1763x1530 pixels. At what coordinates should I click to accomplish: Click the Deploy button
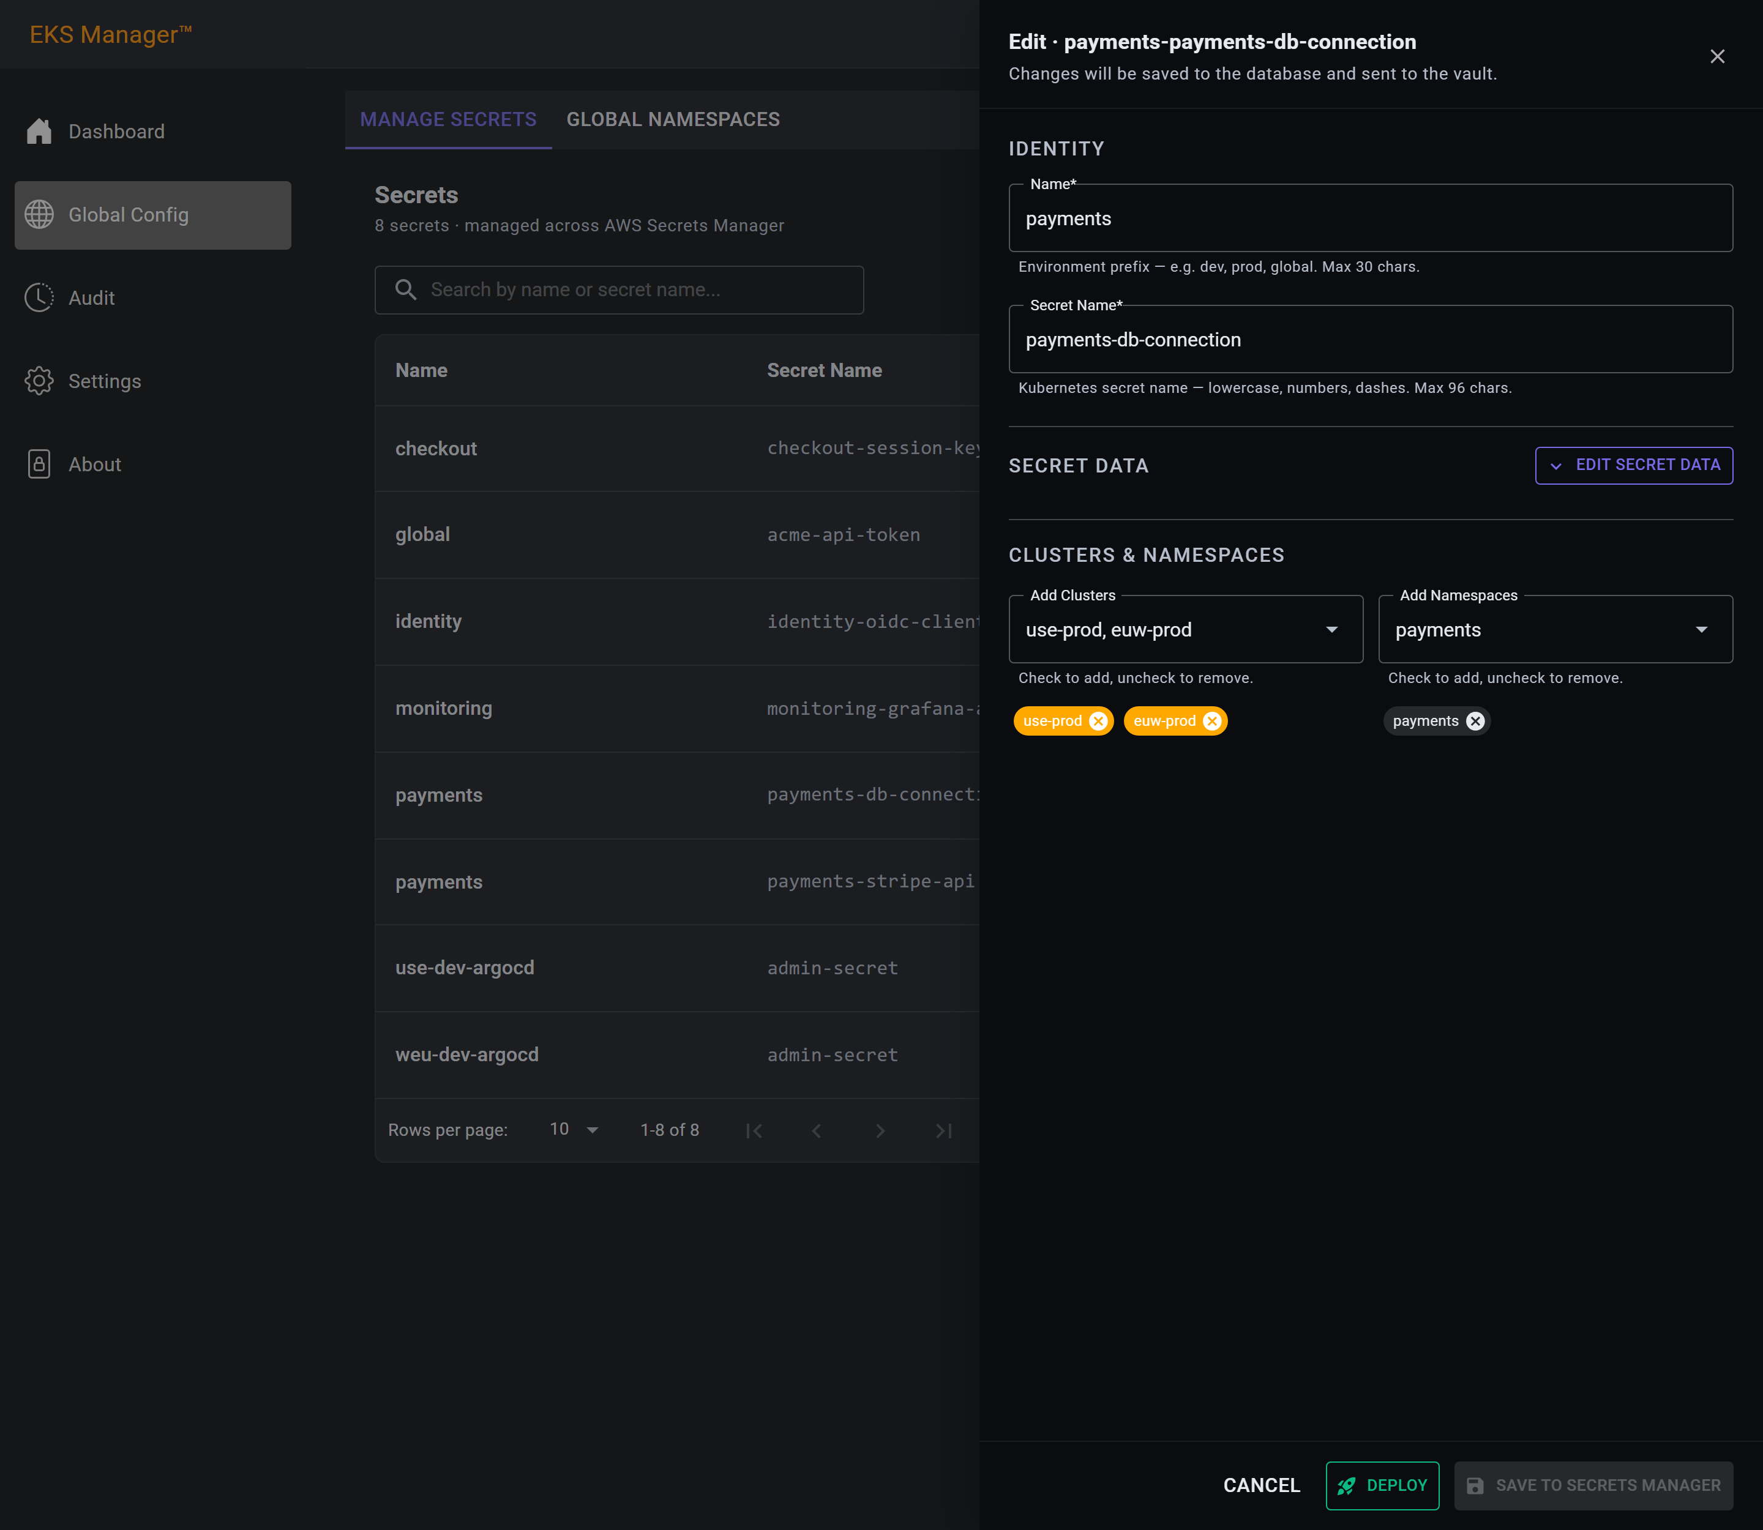coord(1382,1485)
